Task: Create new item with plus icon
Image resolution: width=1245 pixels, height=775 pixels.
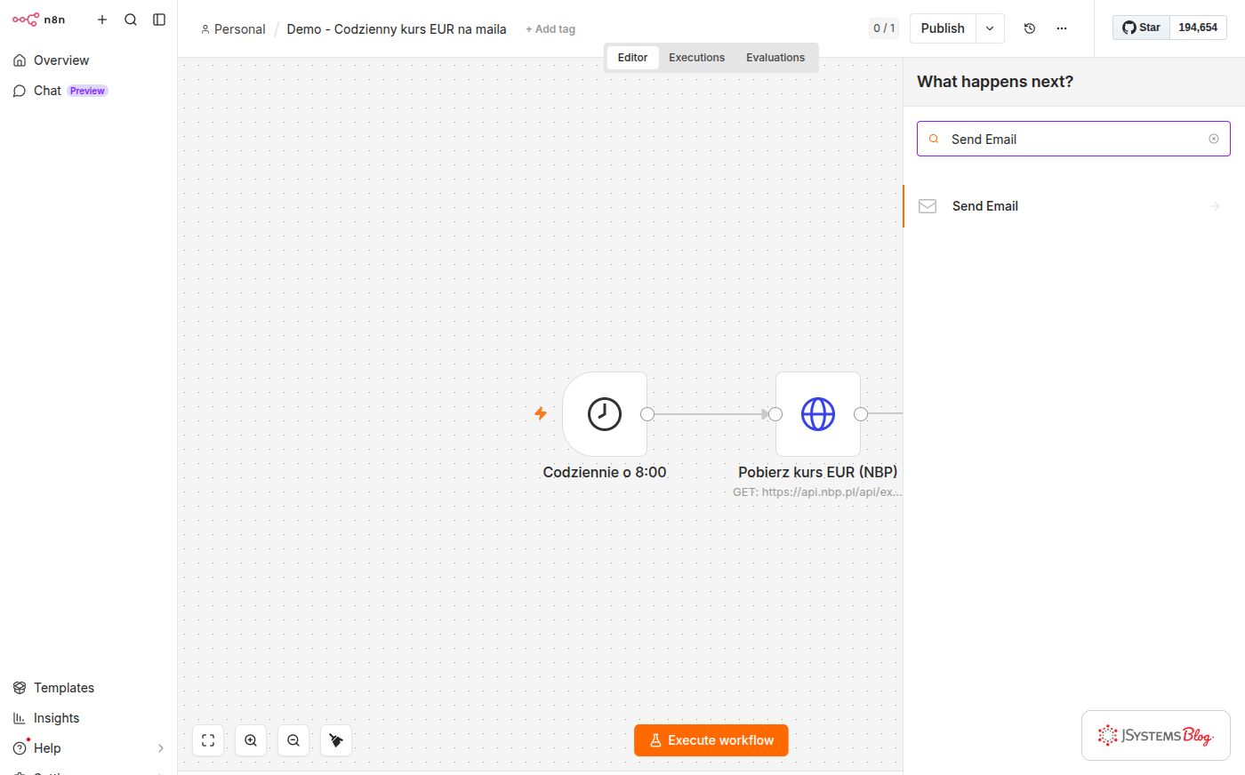Action: [x=102, y=20]
